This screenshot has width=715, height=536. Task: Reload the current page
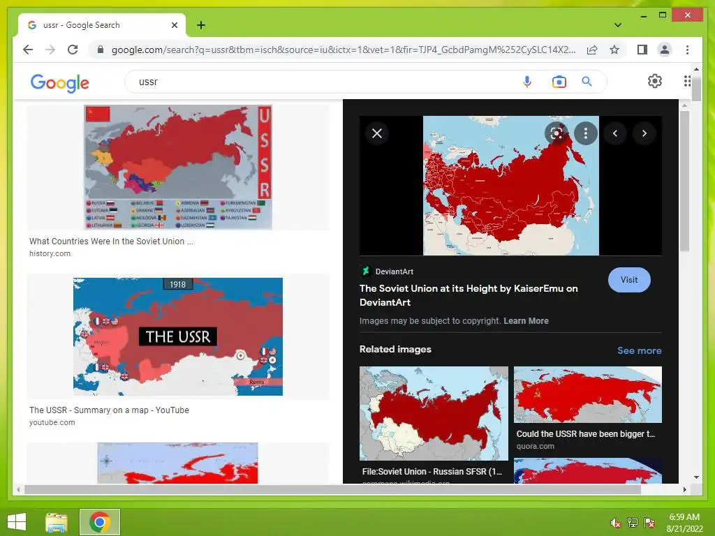(x=73, y=50)
